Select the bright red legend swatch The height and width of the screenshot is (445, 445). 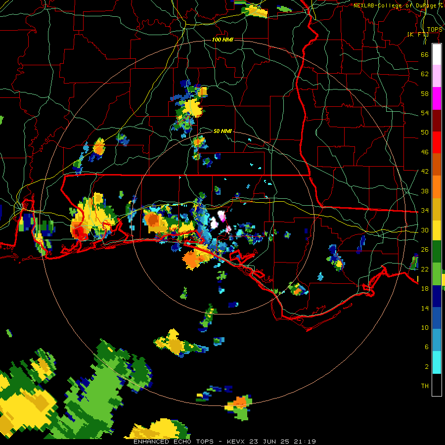437,142
